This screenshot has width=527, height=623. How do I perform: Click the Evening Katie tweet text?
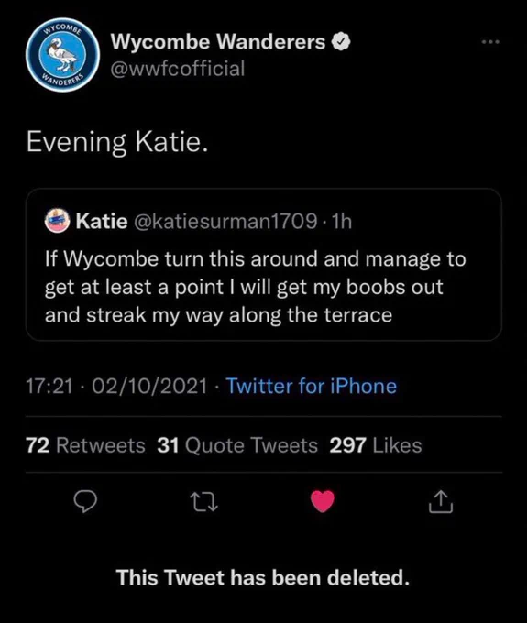click(x=117, y=142)
